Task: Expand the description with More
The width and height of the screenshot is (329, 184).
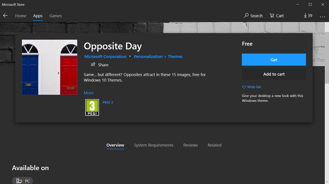Action: 88,93
